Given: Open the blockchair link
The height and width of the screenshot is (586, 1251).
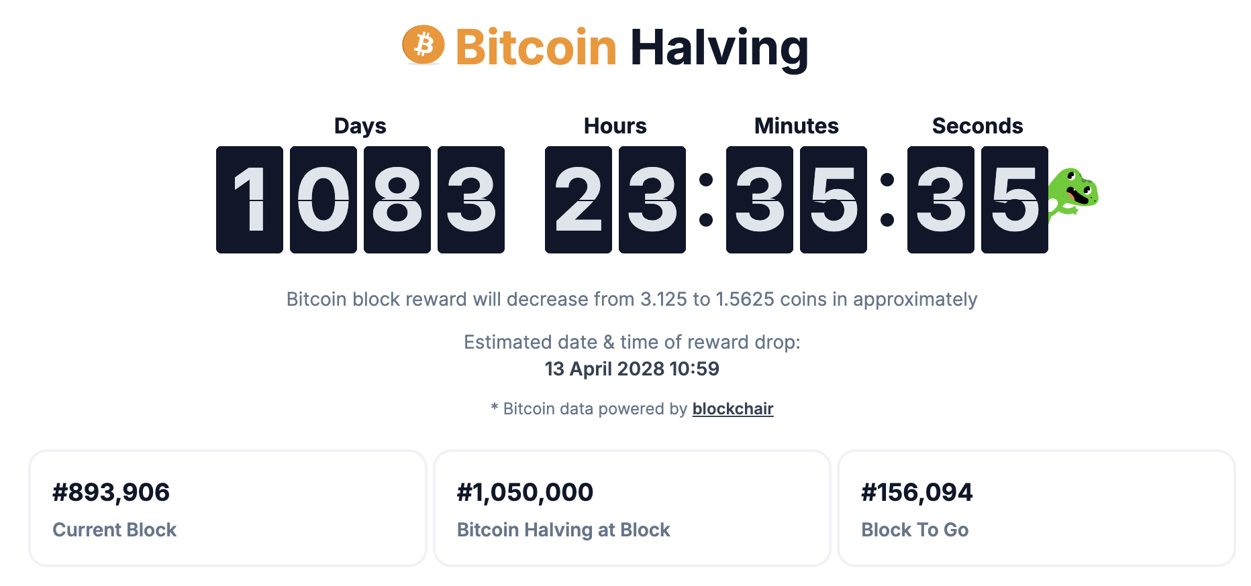Looking at the screenshot, I should tap(732, 409).
